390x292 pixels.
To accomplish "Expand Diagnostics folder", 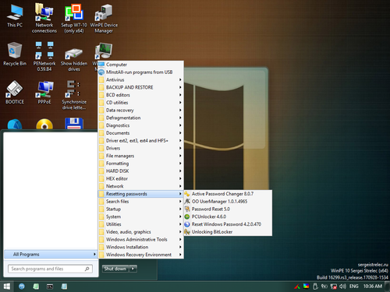I will click(140, 125).
